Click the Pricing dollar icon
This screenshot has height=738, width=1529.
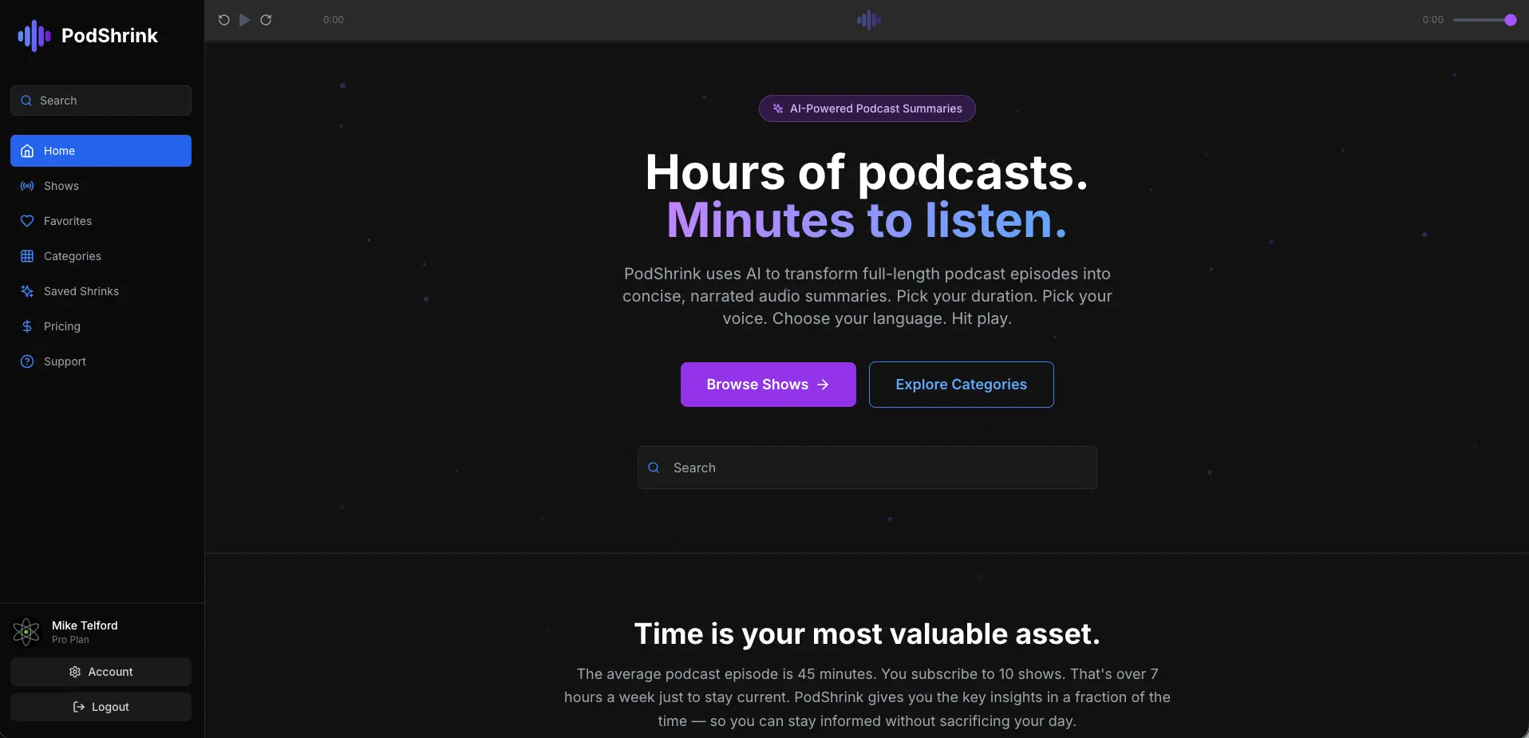pyautogui.click(x=27, y=326)
